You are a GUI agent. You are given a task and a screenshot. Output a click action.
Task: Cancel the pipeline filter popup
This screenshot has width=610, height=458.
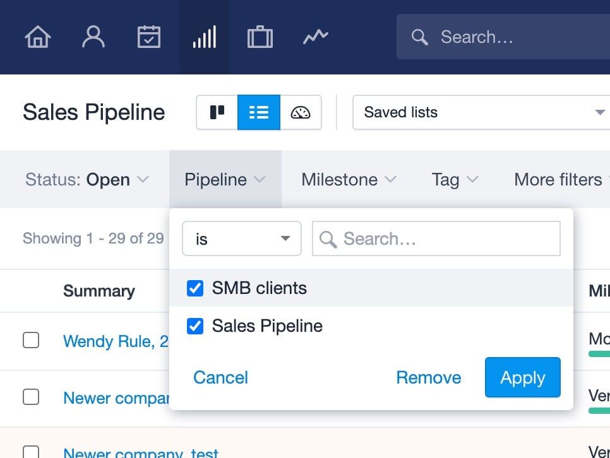220,377
